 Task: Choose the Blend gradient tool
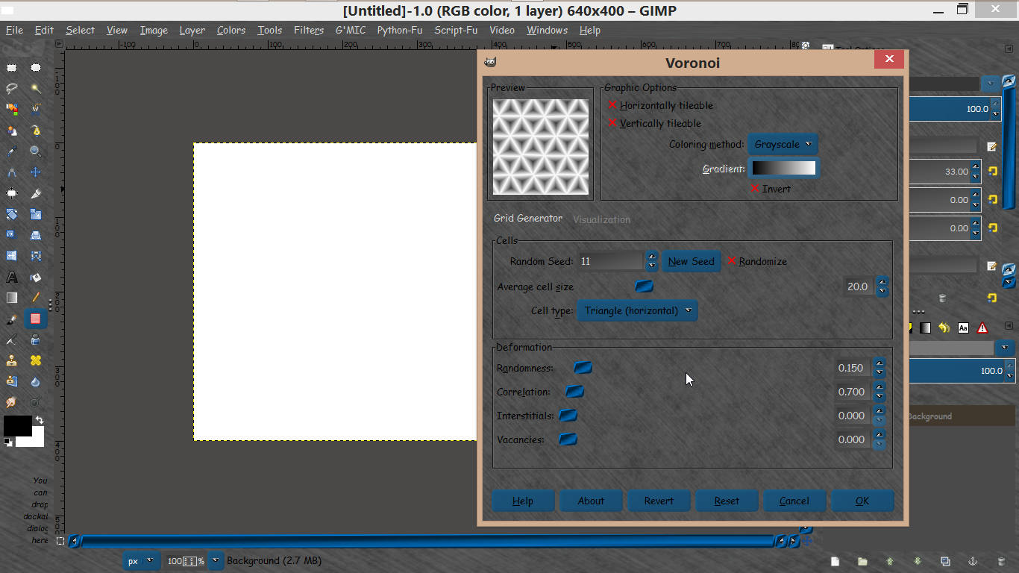pos(12,298)
